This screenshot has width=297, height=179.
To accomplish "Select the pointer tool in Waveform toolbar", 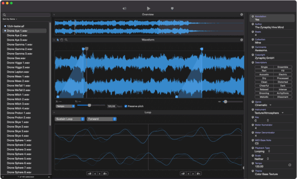I will pos(58,40).
